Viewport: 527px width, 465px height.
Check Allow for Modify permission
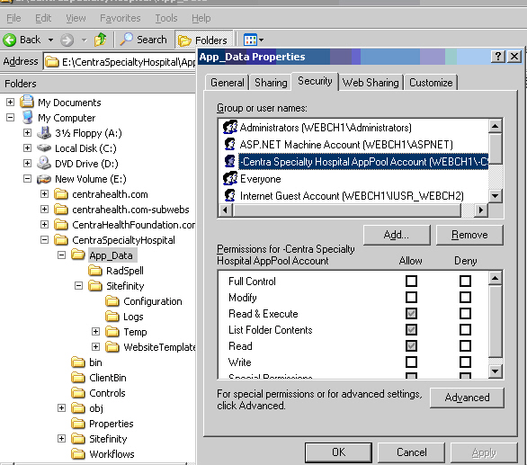(411, 297)
